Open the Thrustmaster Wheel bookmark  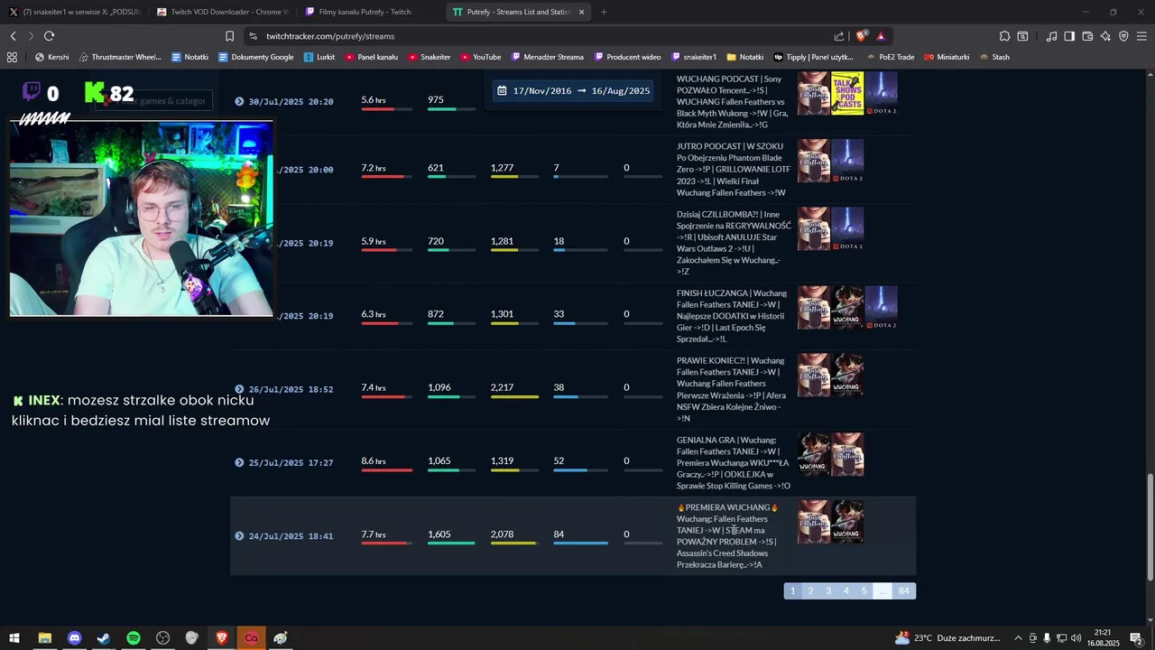pos(120,57)
